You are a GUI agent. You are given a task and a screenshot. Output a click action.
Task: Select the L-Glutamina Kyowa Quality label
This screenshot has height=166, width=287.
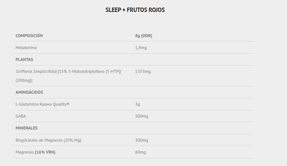[x=42, y=104]
